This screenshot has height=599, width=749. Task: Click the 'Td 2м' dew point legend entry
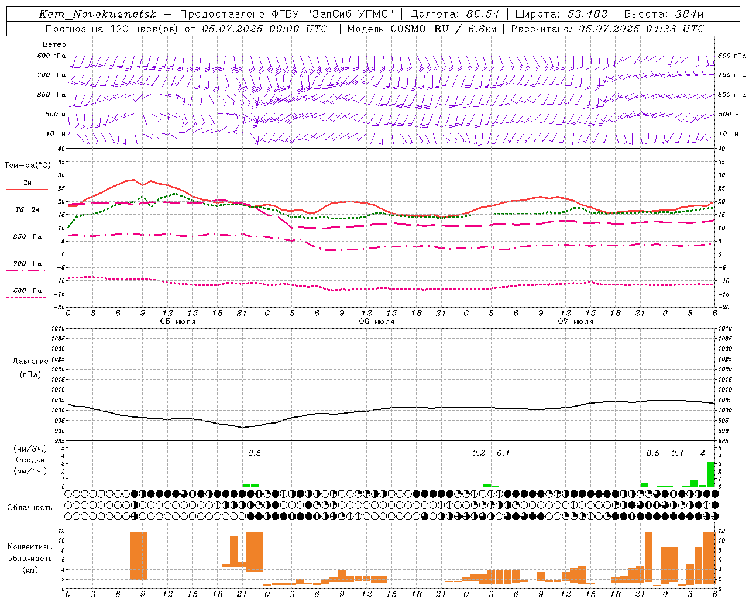click(27, 209)
